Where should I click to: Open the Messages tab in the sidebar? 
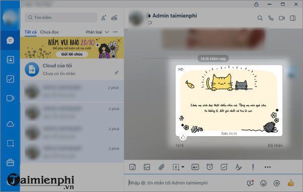[10, 41]
